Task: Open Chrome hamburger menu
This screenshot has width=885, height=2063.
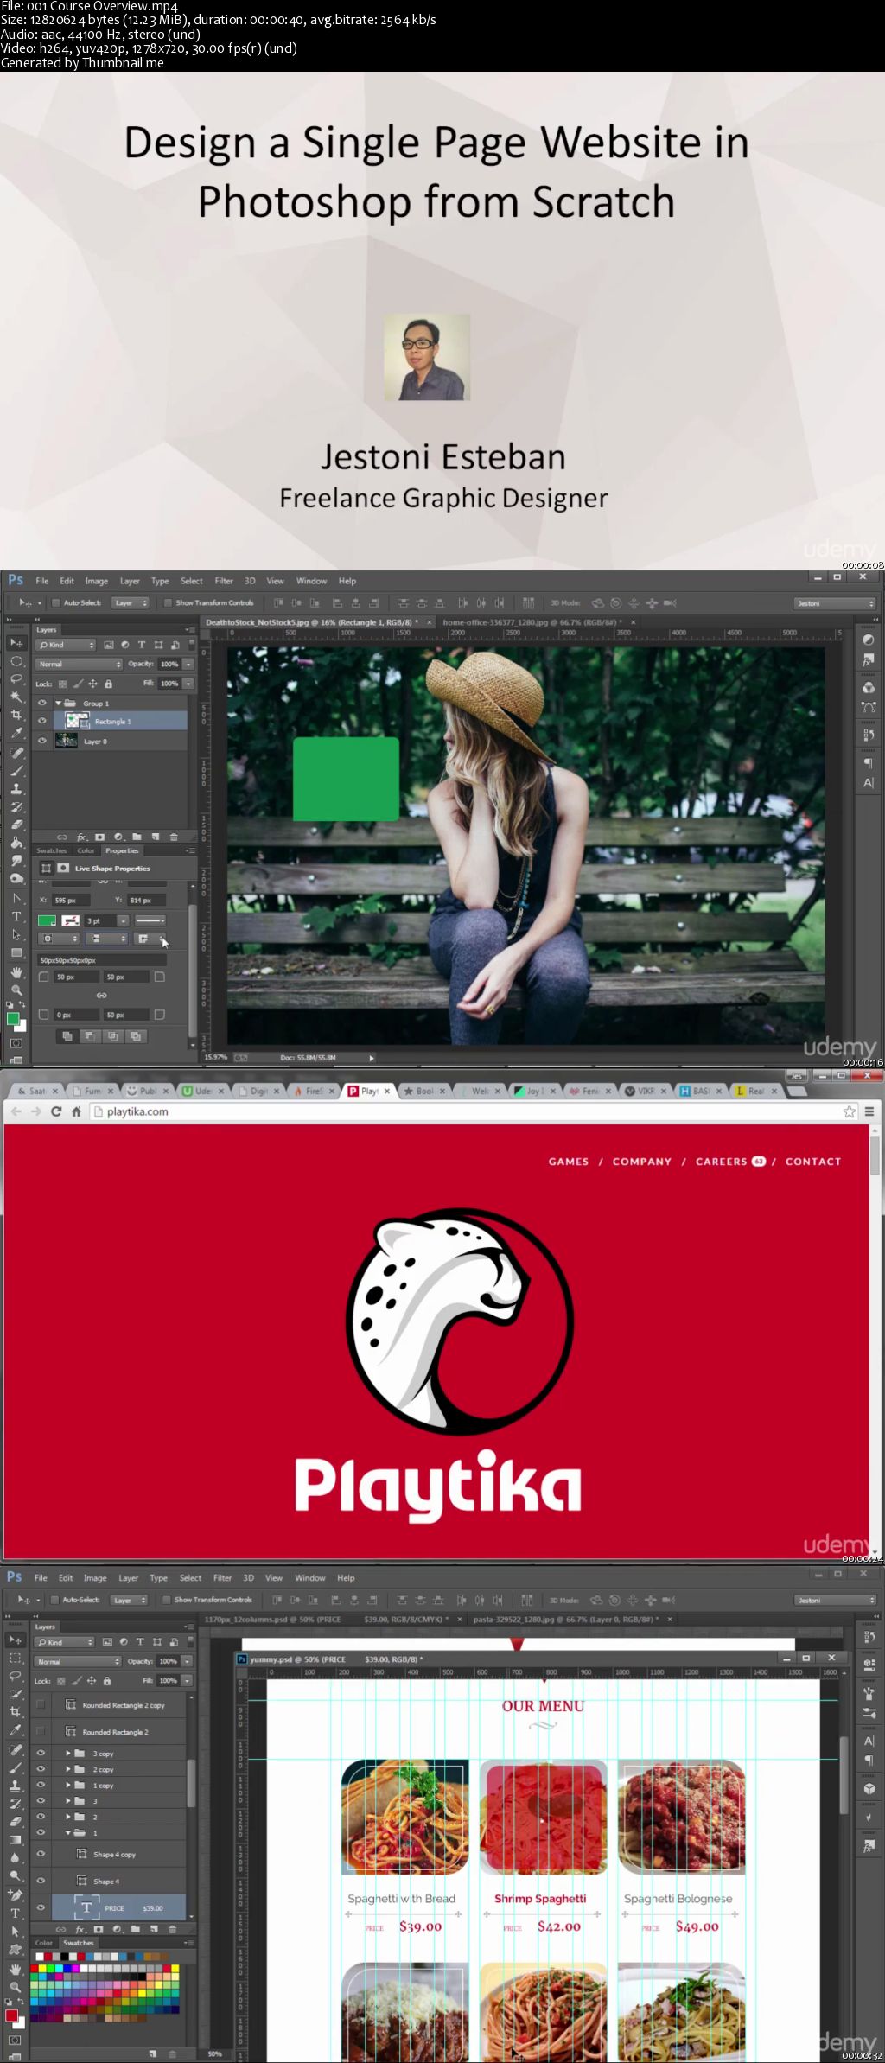Action: pos(869,1111)
